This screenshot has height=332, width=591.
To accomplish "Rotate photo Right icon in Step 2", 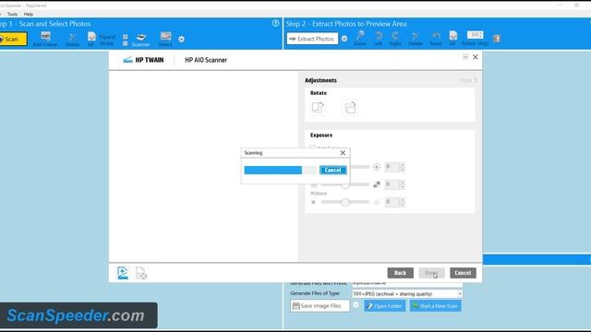I will pyautogui.click(x=395, y=39).
